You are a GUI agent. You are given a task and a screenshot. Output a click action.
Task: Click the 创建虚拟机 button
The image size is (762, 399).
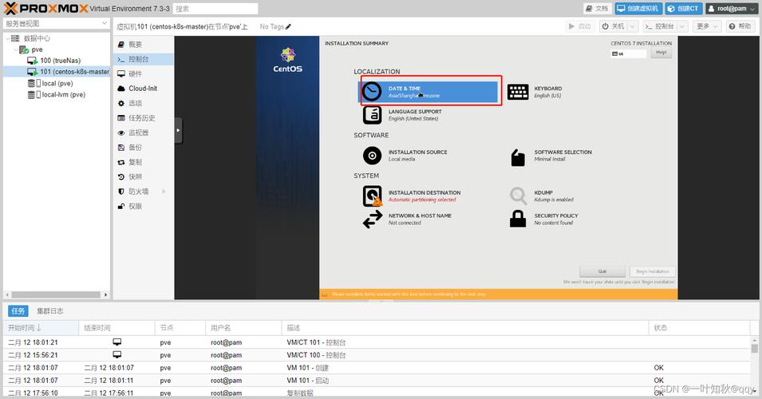click(638, 9)
